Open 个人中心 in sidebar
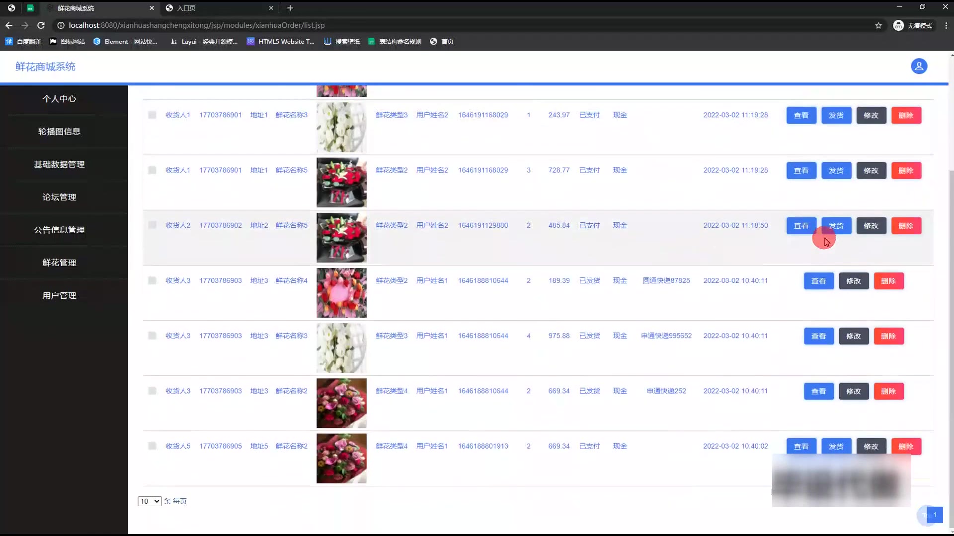Viewport: 954px width, 536px height. [x=59, y=99]
